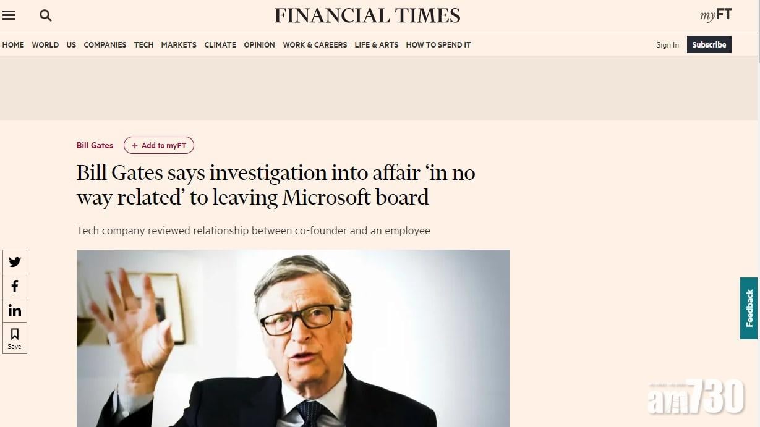Open the hamburger navigation menu
Screen dimensions: 760x427
pos(9,15)
